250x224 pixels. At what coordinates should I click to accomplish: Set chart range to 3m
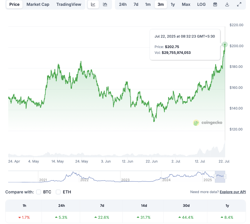(x=161, y=4)
